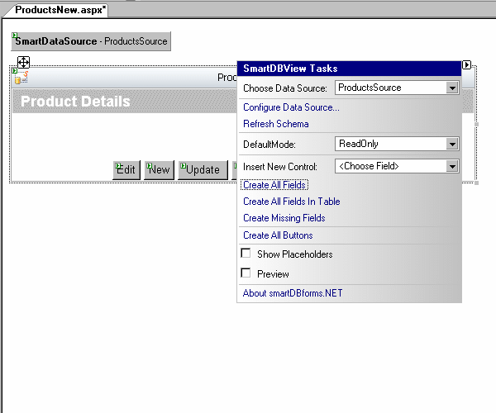Click the 'DefaultMode:' label

pyautogui.click(x=269, y=145)
